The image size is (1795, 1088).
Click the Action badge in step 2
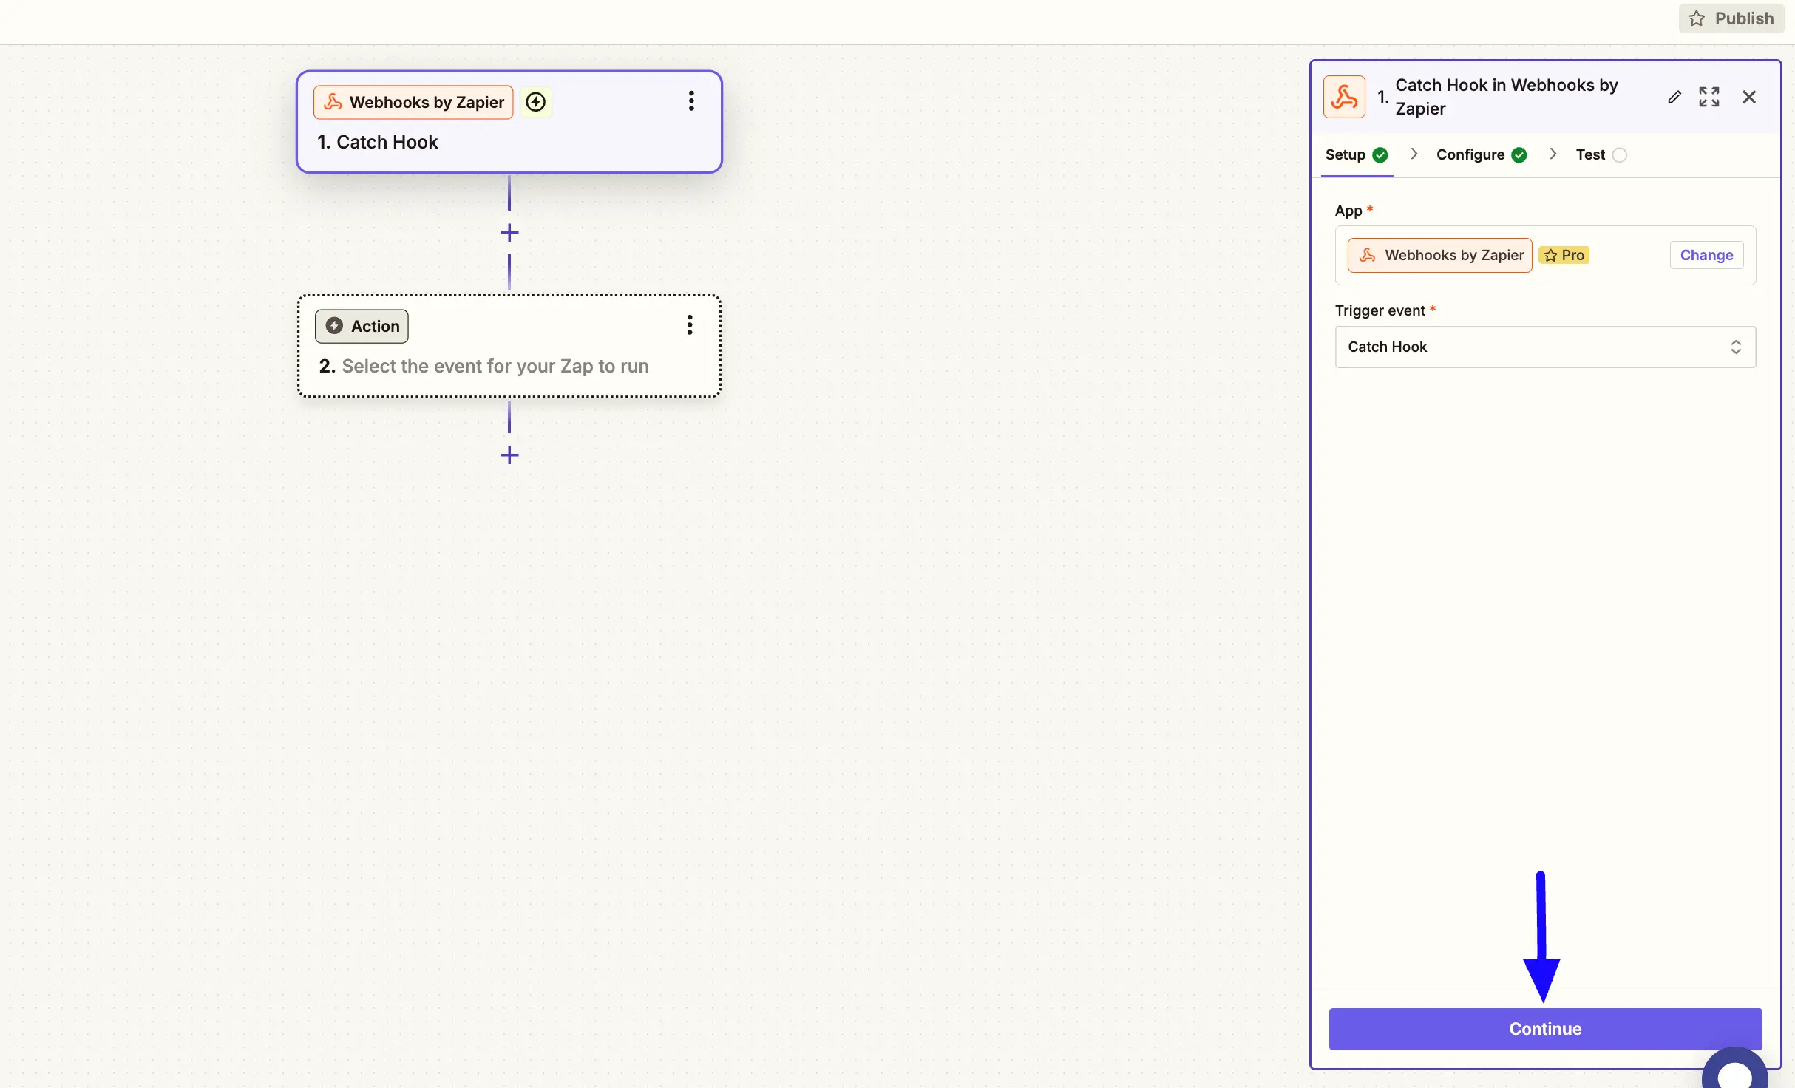[362, 326]
